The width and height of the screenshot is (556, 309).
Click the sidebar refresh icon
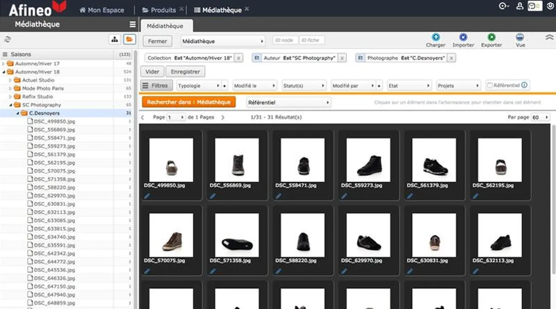pos(7,40)
